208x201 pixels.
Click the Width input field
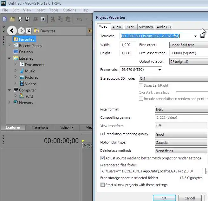point(128,45)
